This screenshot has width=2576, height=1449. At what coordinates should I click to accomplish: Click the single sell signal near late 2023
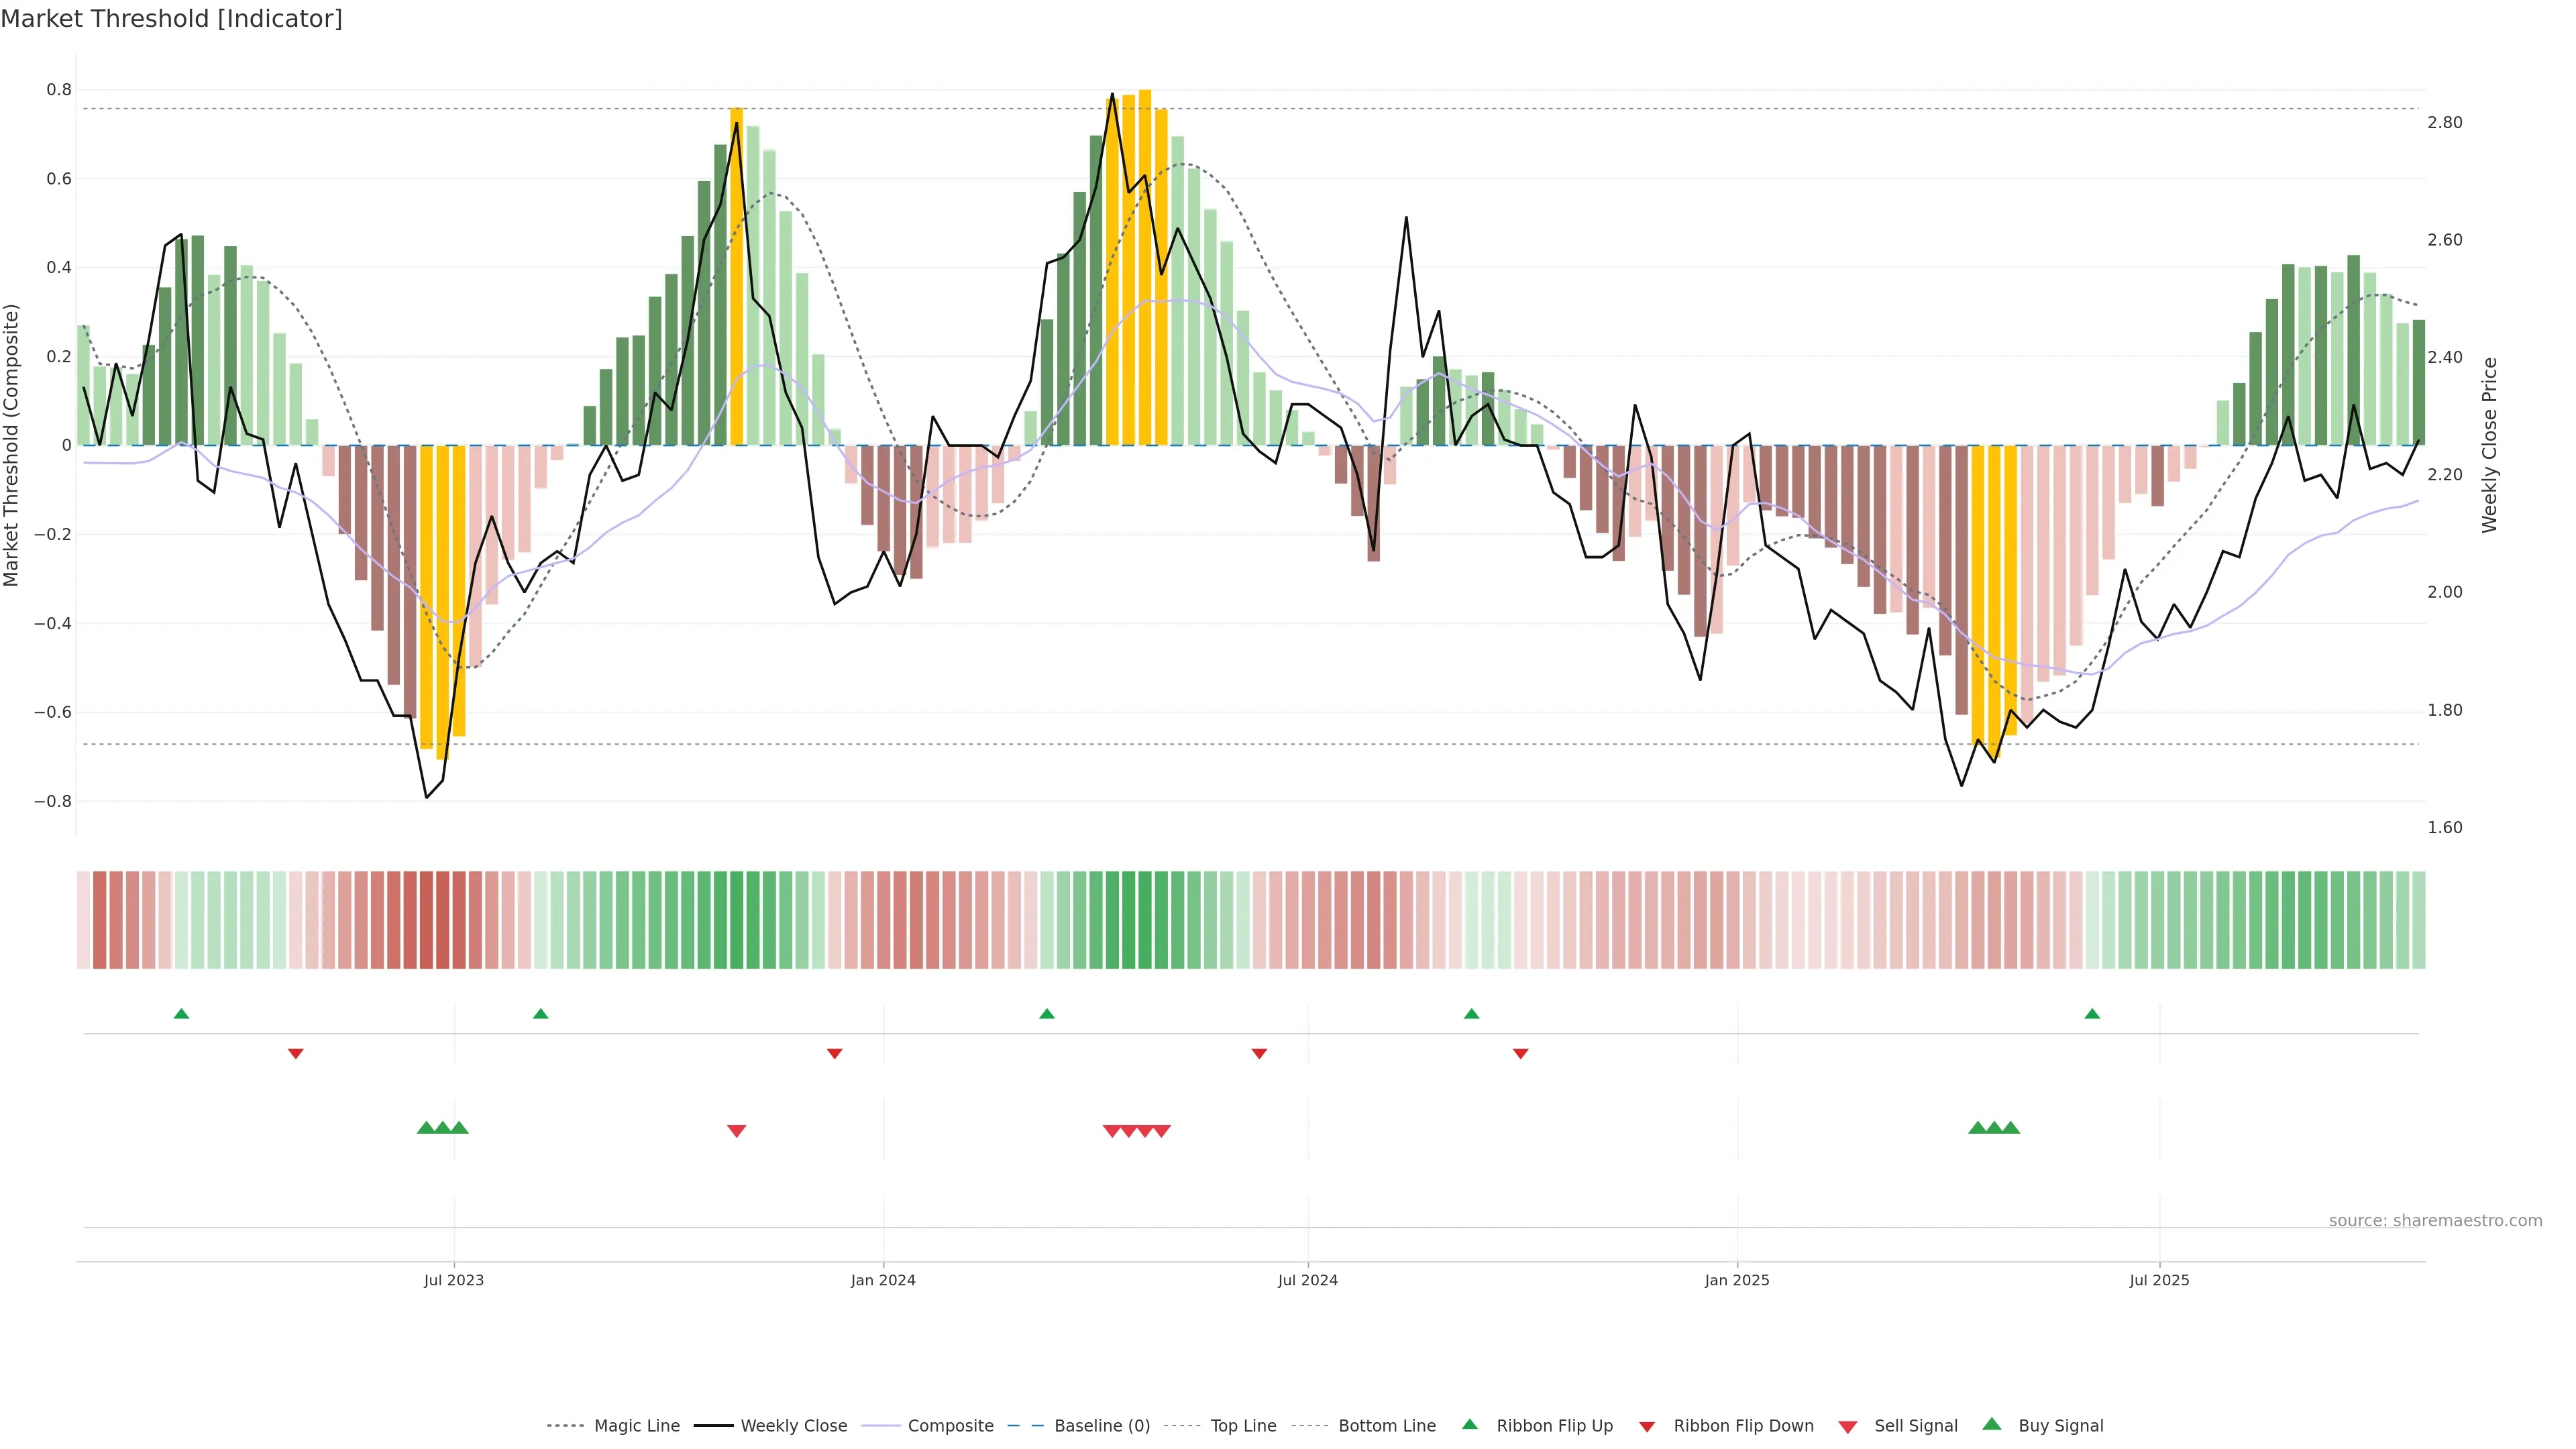[x=736, y=1131]
